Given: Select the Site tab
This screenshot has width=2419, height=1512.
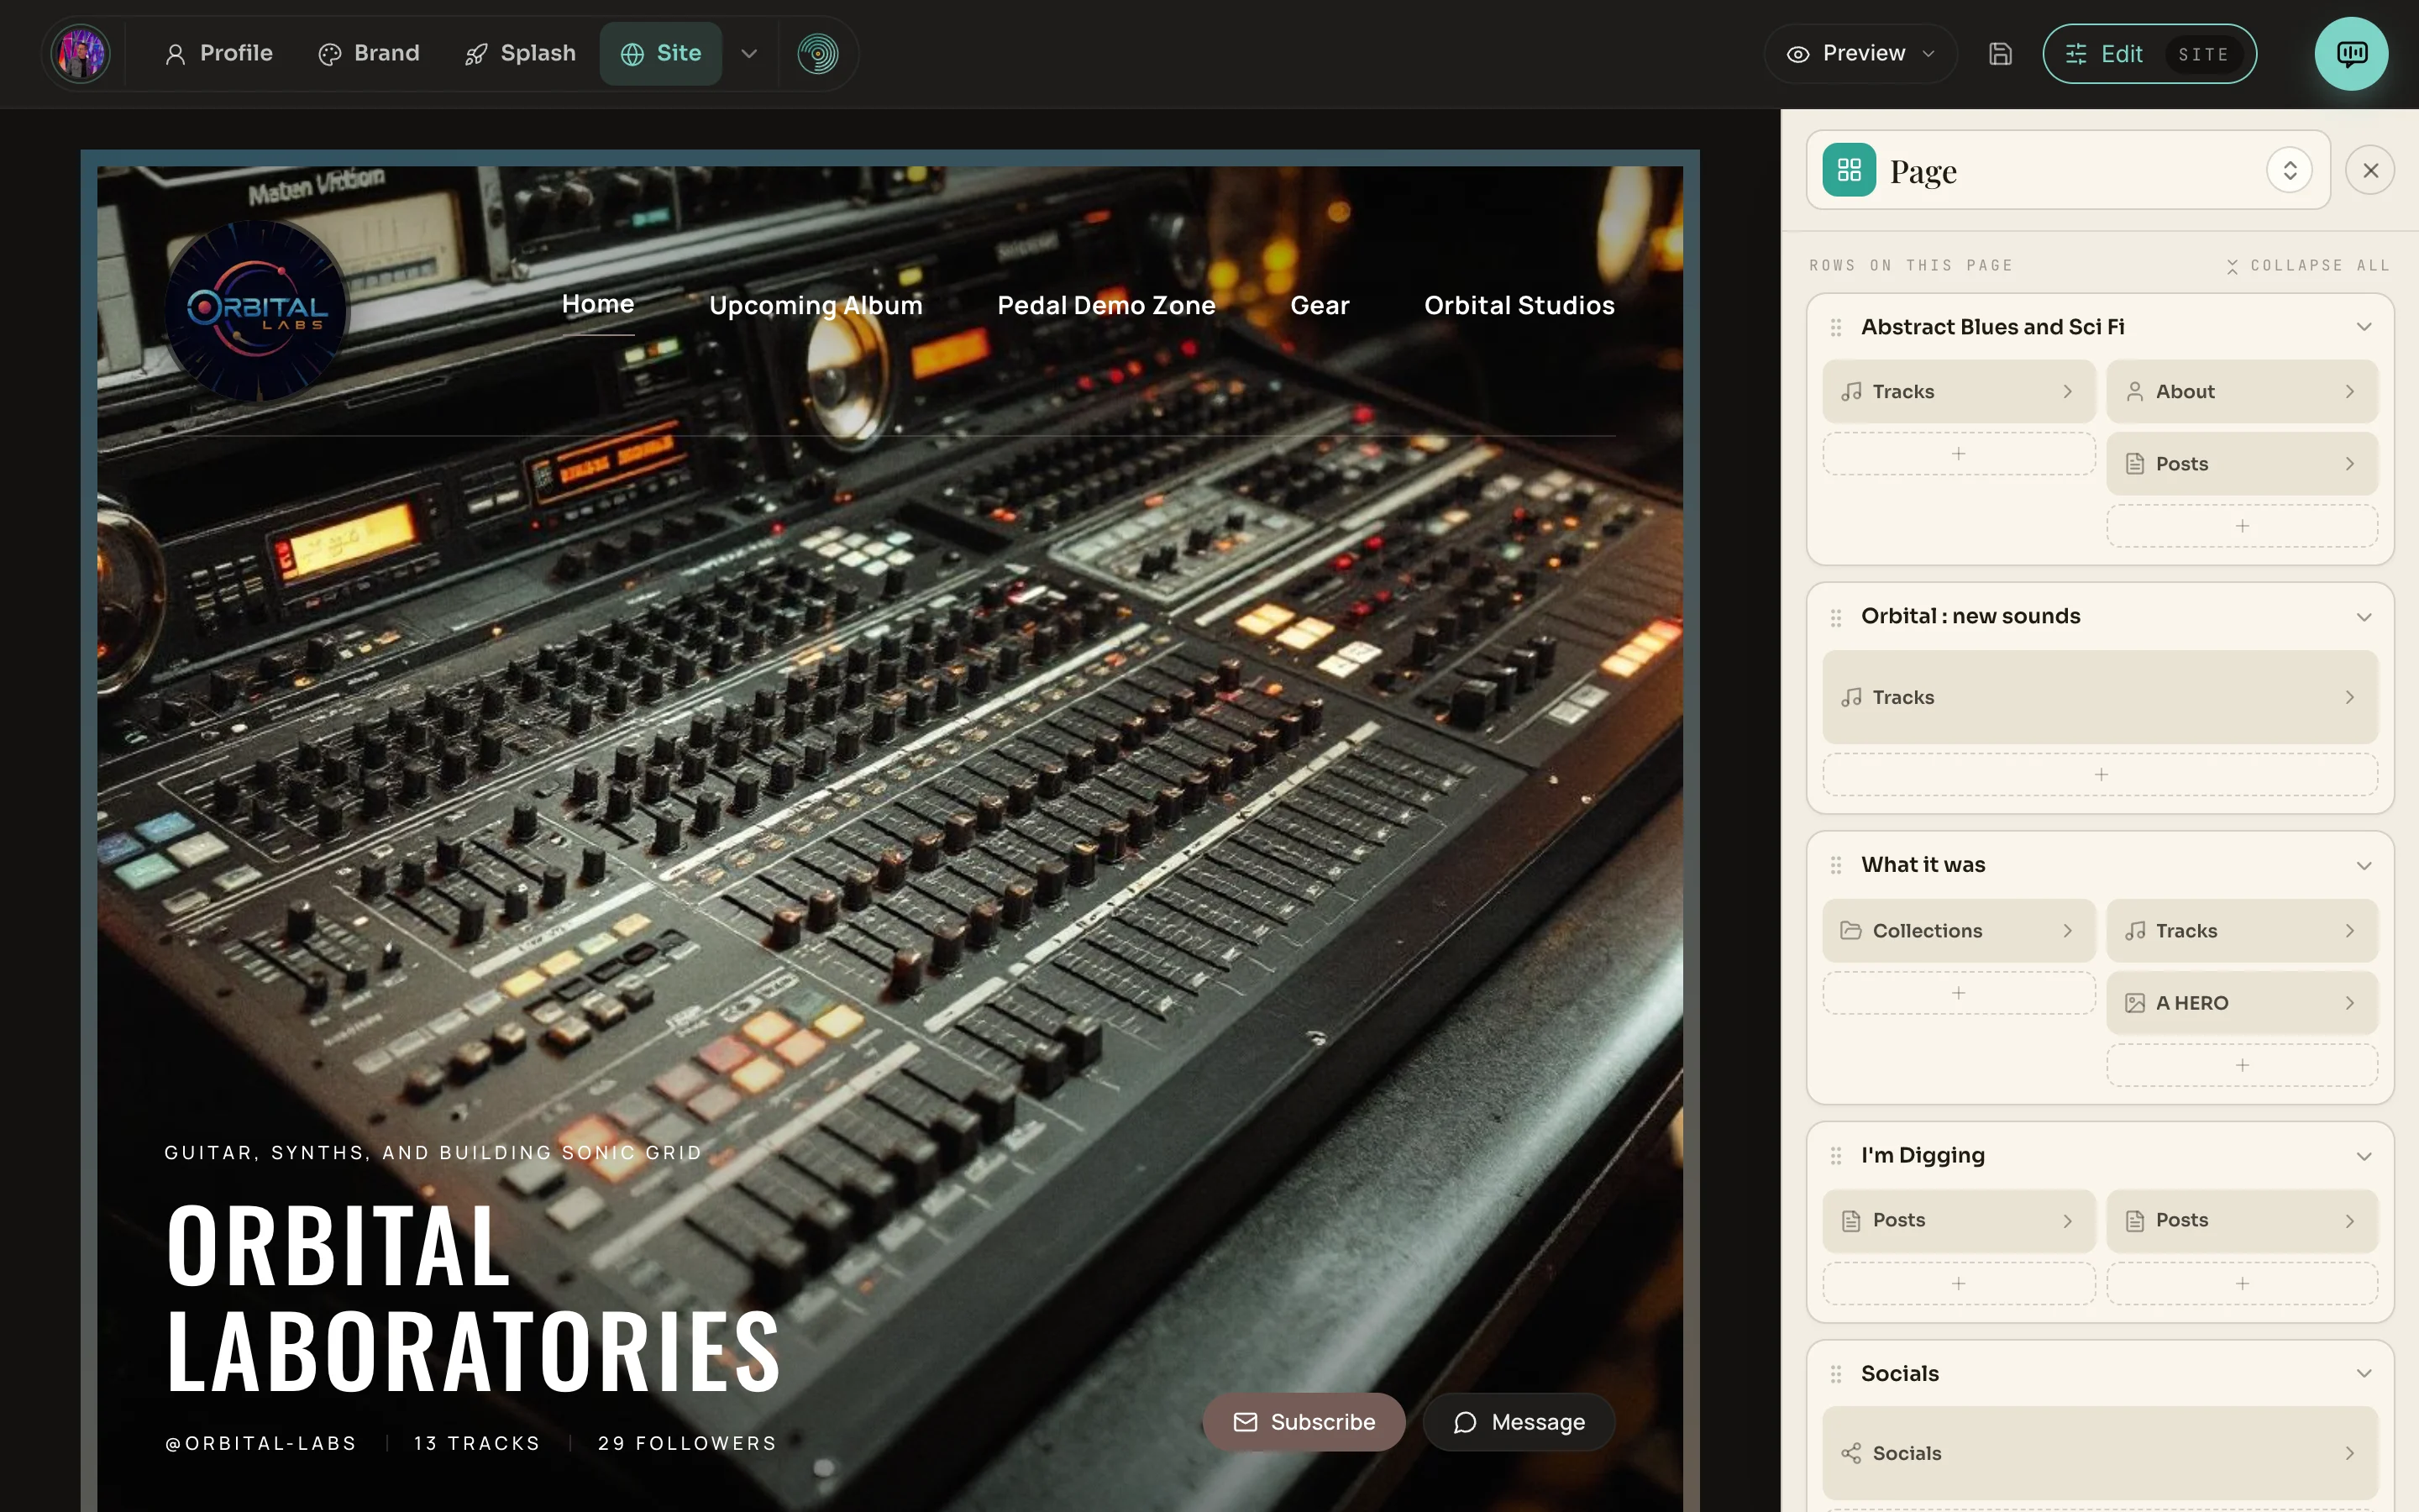Looking at the screenshot, I should click(x=661, y=54).
